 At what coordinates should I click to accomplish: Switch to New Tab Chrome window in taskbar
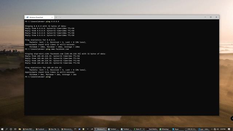tap(54, 129)
